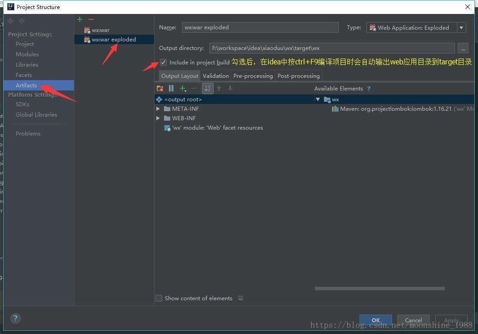
Task: Open the Type dropdown arrow
Action: [x=461, y=28]
